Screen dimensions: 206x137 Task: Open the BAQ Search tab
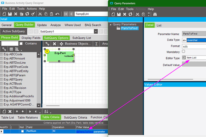tap(93, 25)
